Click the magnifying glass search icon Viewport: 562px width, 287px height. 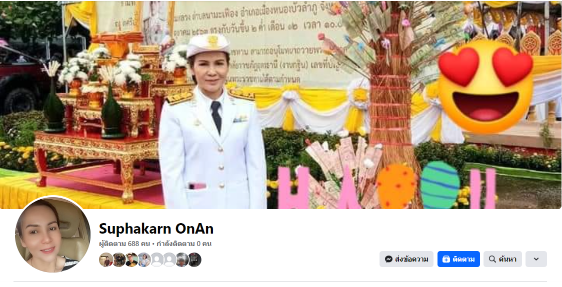click(x=492, y=259)
